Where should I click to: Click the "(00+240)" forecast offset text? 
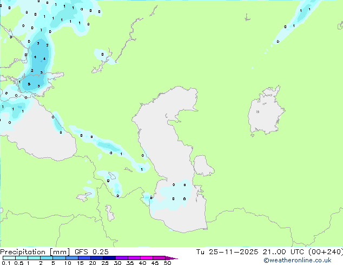click(x=326, y=252)
